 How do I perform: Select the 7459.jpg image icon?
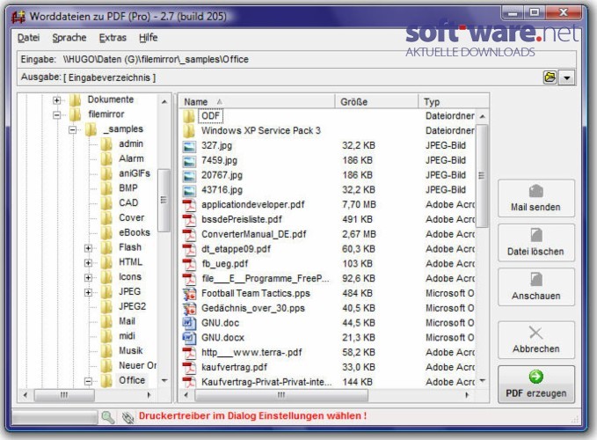(189, 161)
